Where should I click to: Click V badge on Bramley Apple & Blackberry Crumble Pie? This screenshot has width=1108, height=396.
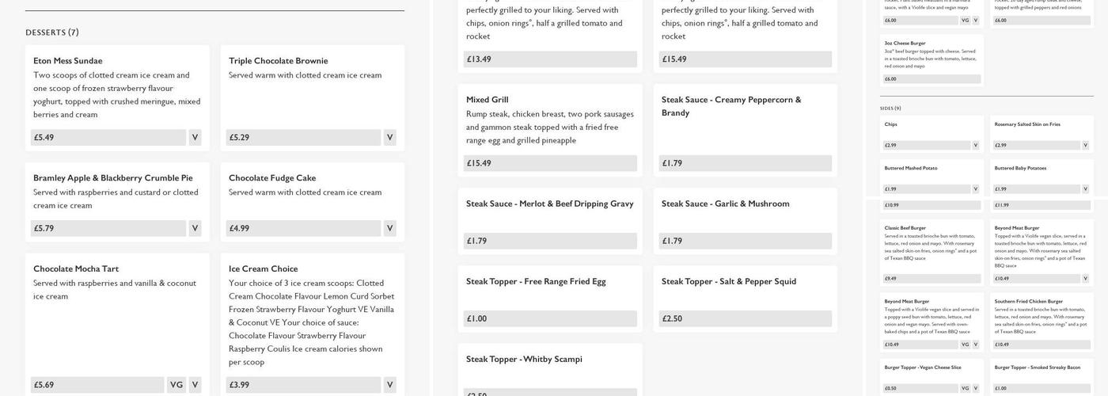click(x=195, y=228)
